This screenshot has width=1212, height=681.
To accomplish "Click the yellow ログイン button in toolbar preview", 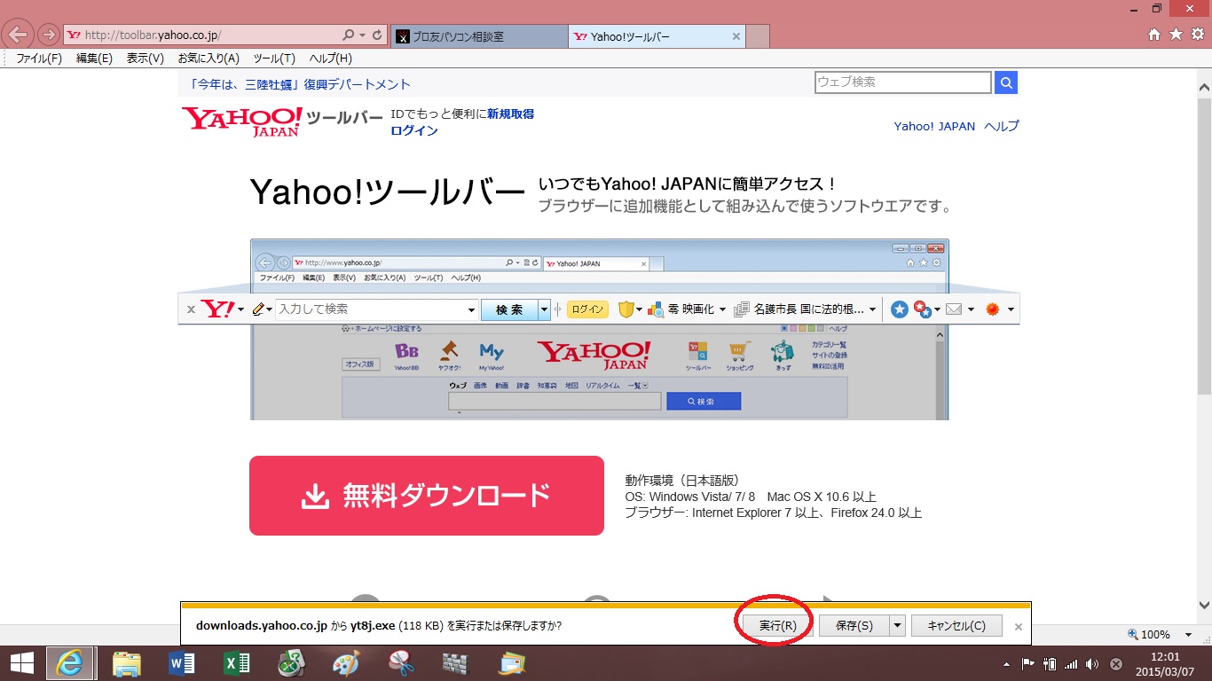I will (587, 309).
